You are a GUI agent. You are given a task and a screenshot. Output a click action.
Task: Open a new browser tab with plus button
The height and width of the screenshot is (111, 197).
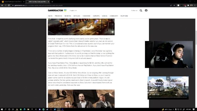pos(52,2)
